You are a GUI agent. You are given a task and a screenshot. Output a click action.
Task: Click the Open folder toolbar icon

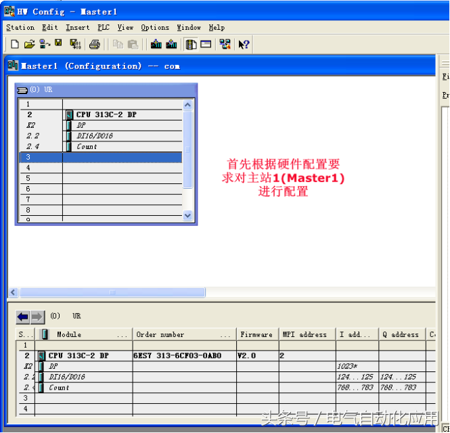coord(29,45)
